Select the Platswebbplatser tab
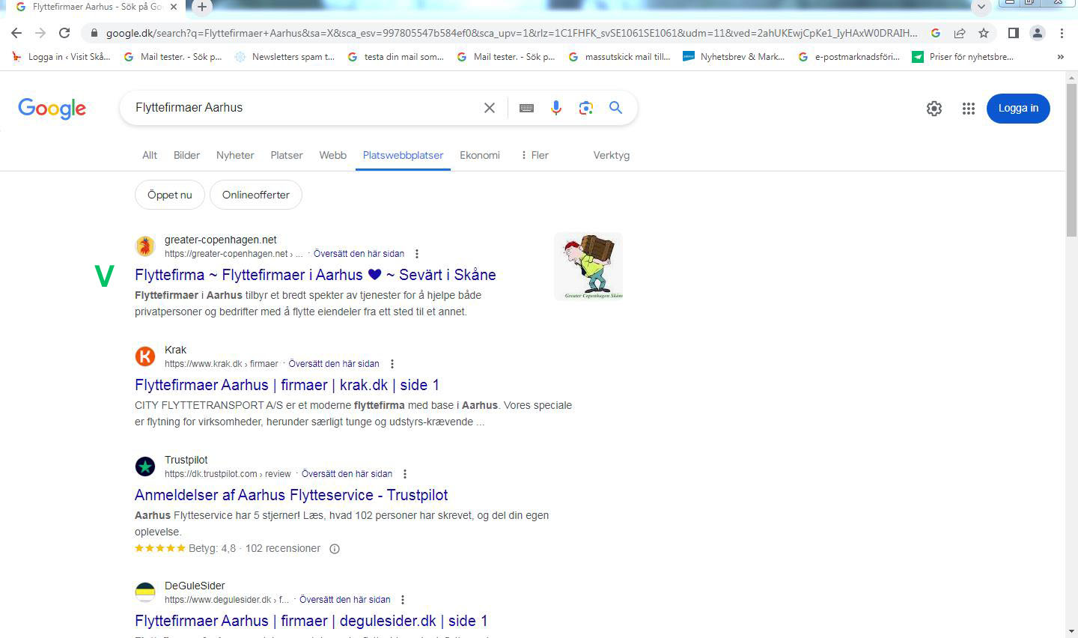1078x638 pixels. point(403,155)
